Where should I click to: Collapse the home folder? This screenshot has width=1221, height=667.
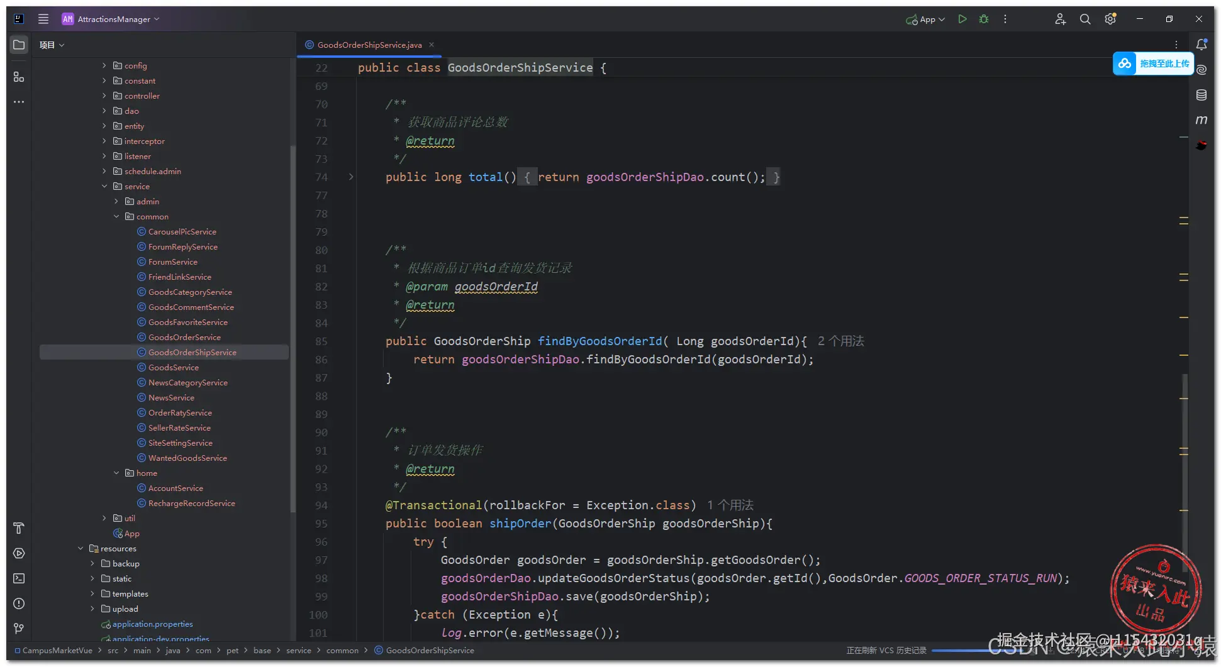click(x=116, y=473)
